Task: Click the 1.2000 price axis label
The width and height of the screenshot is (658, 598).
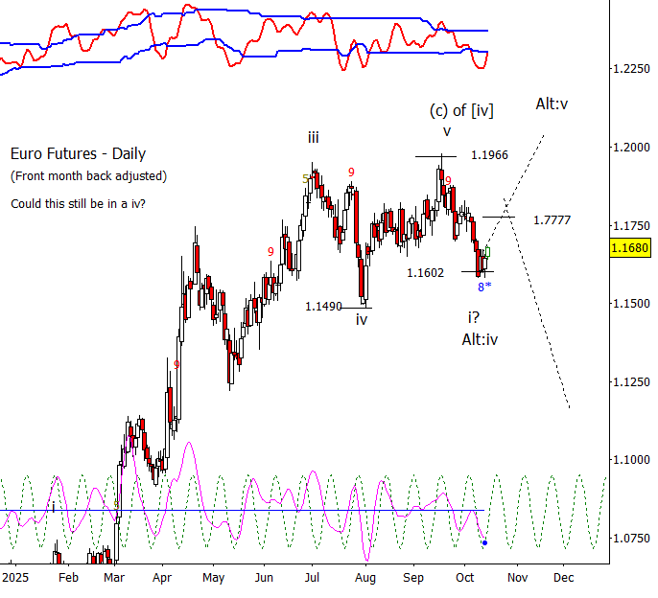Action: click(631, 148)
